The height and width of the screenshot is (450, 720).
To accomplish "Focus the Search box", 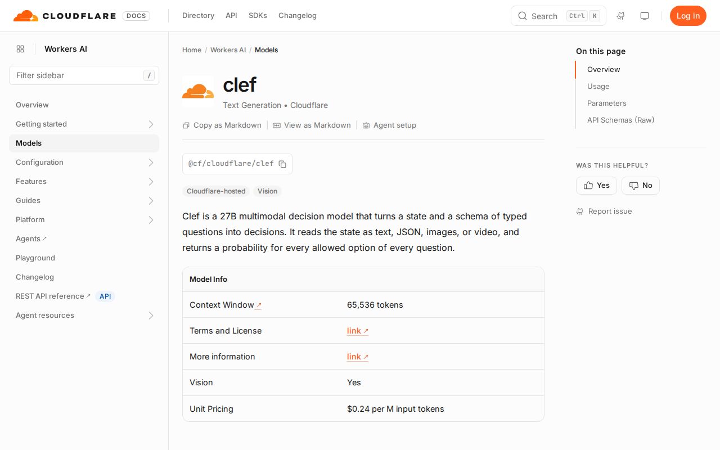I will point(559,16).
